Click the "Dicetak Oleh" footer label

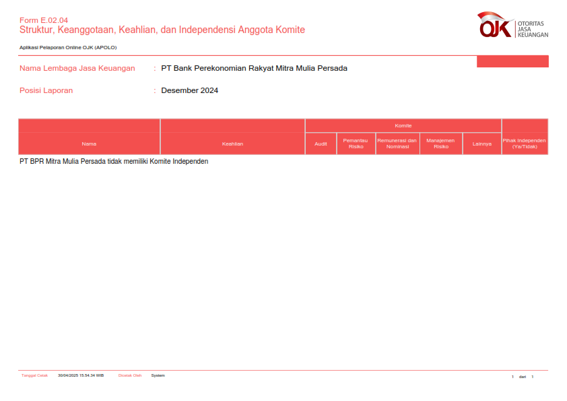click(130, 375)
